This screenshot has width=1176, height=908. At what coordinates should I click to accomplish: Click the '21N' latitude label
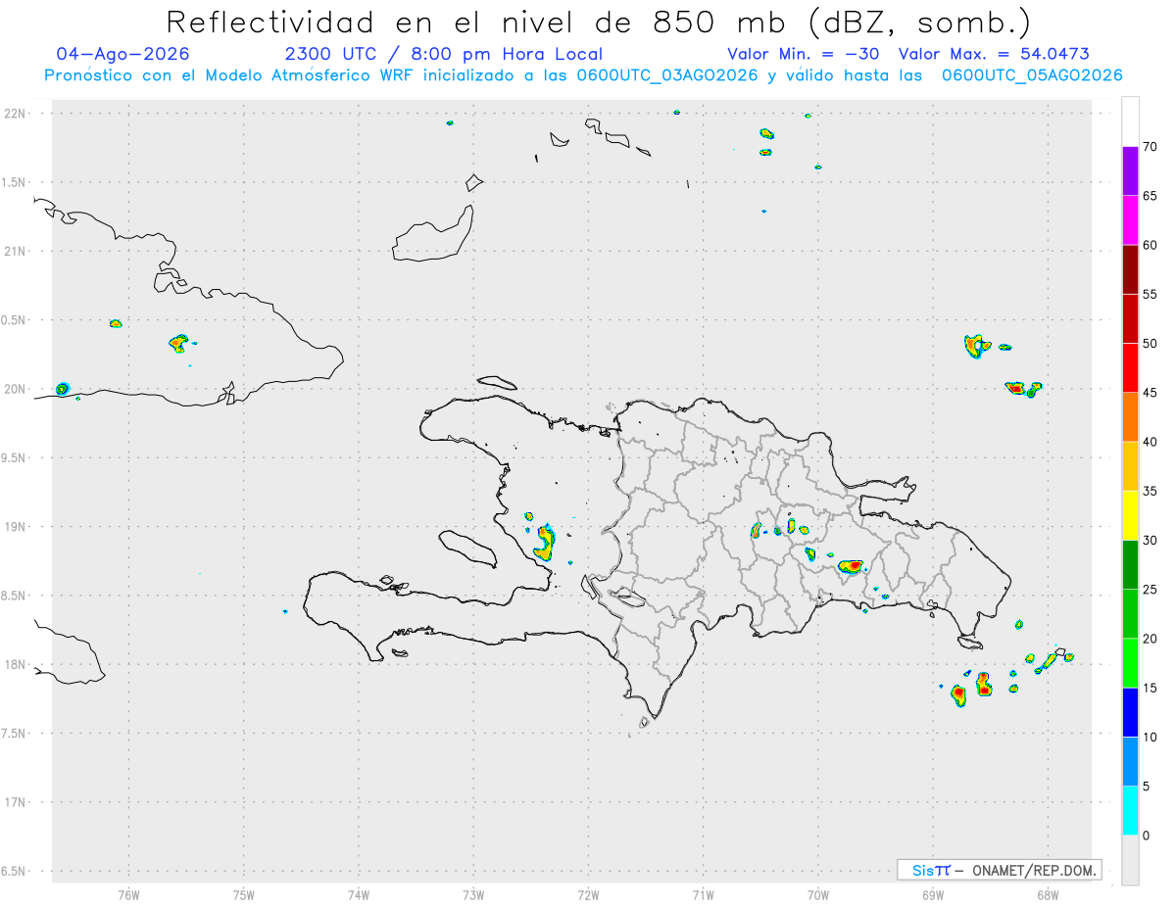15,252
